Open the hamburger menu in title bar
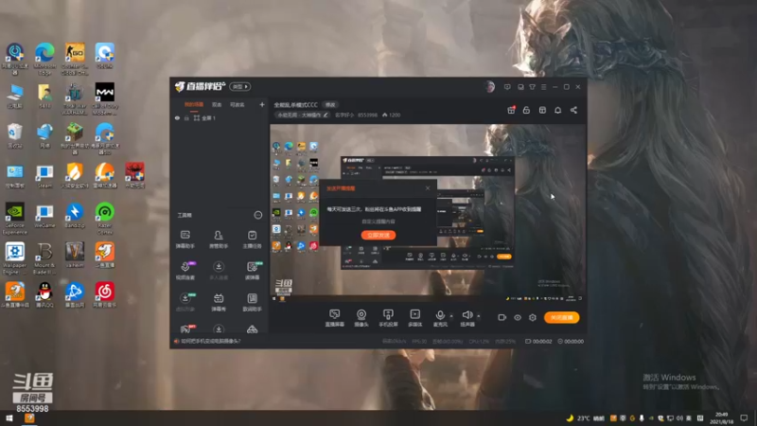The height and width of the screenshot is (426, 757). tap(543, 87)
